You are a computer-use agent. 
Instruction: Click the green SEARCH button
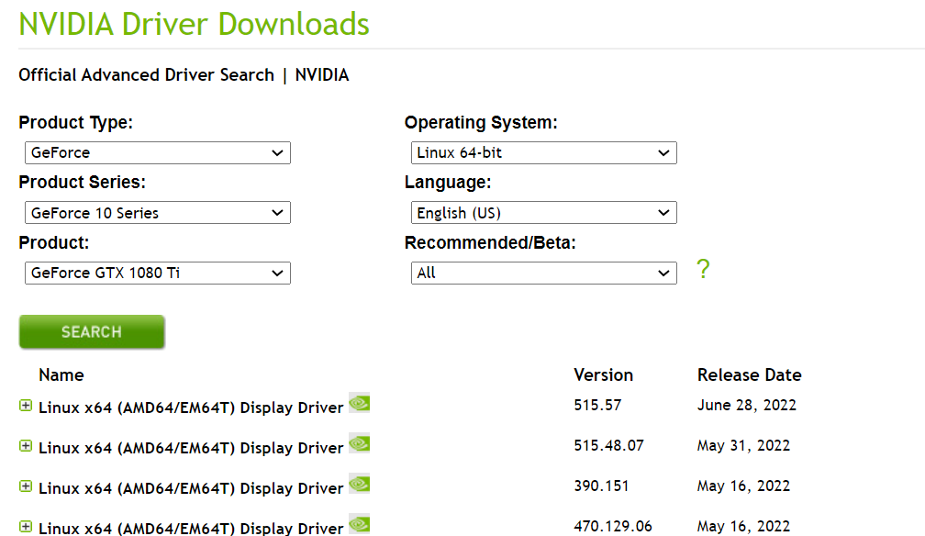pyautogui.click(x=92, y=331)
